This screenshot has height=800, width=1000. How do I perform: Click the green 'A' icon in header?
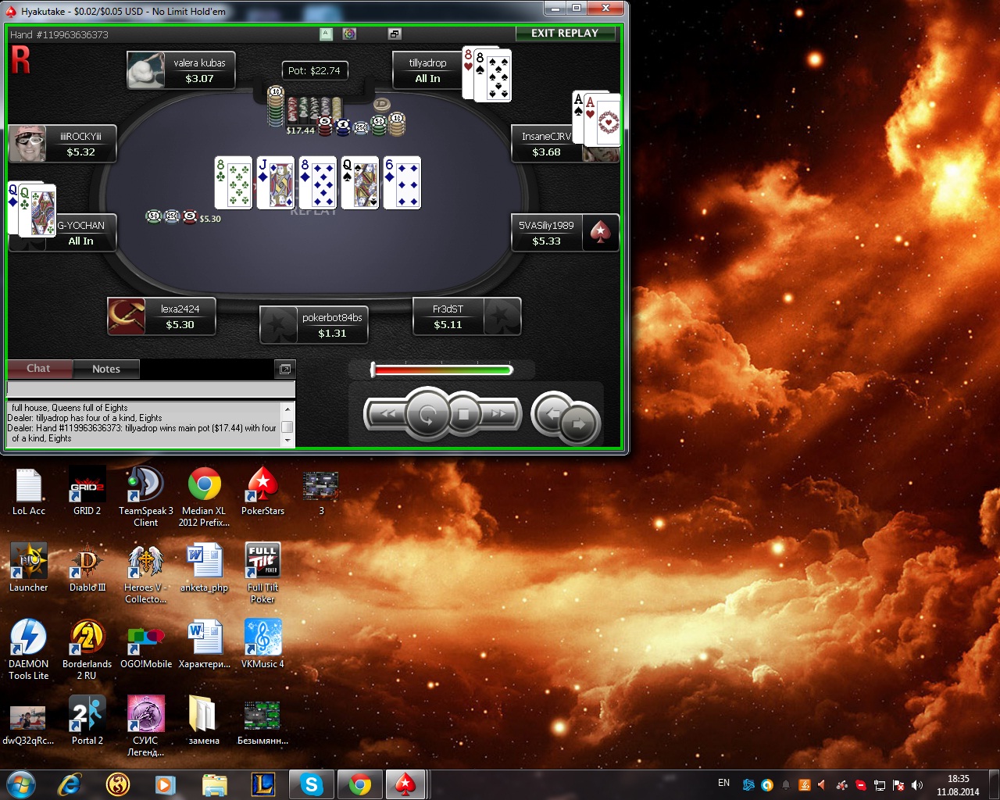point(327,34)
